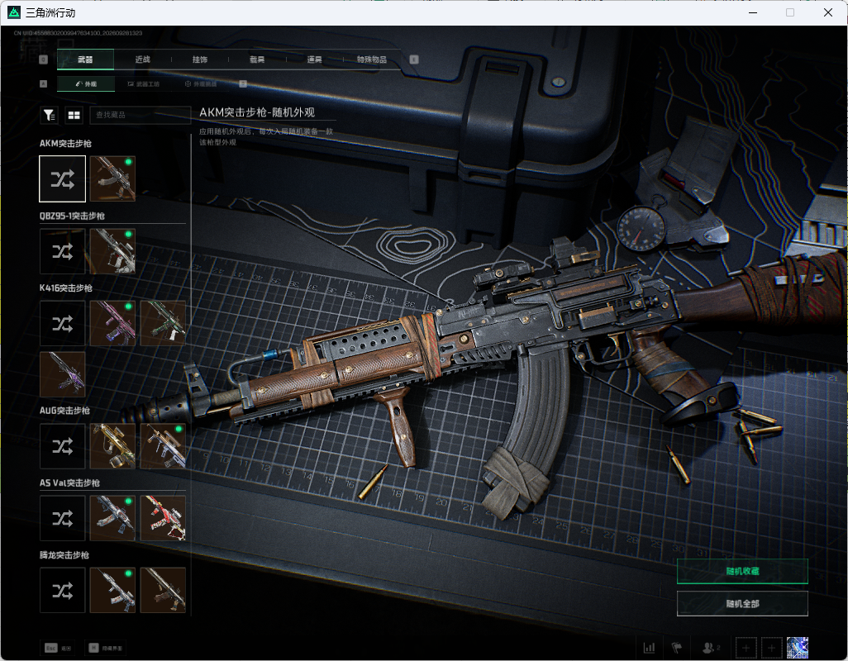Switch to the 近战 tab

[x=143, y=59]
